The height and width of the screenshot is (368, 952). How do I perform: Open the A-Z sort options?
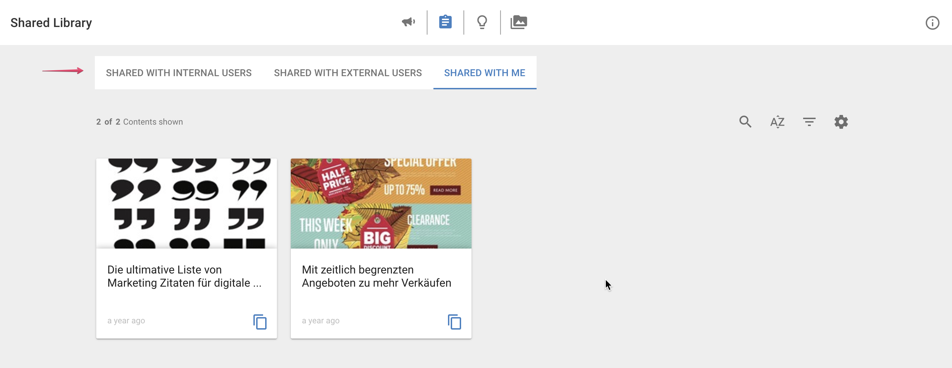[777, 122]
